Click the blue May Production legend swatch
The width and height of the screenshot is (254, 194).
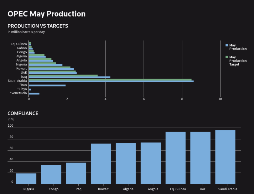(x=227, y=45)
